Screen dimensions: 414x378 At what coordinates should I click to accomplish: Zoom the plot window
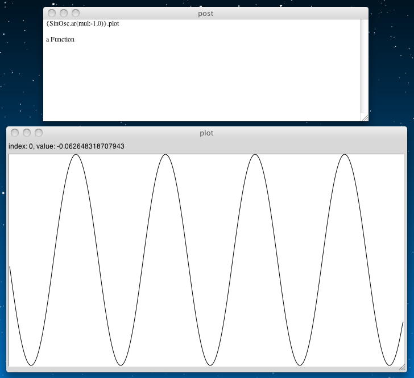point(39,133)
